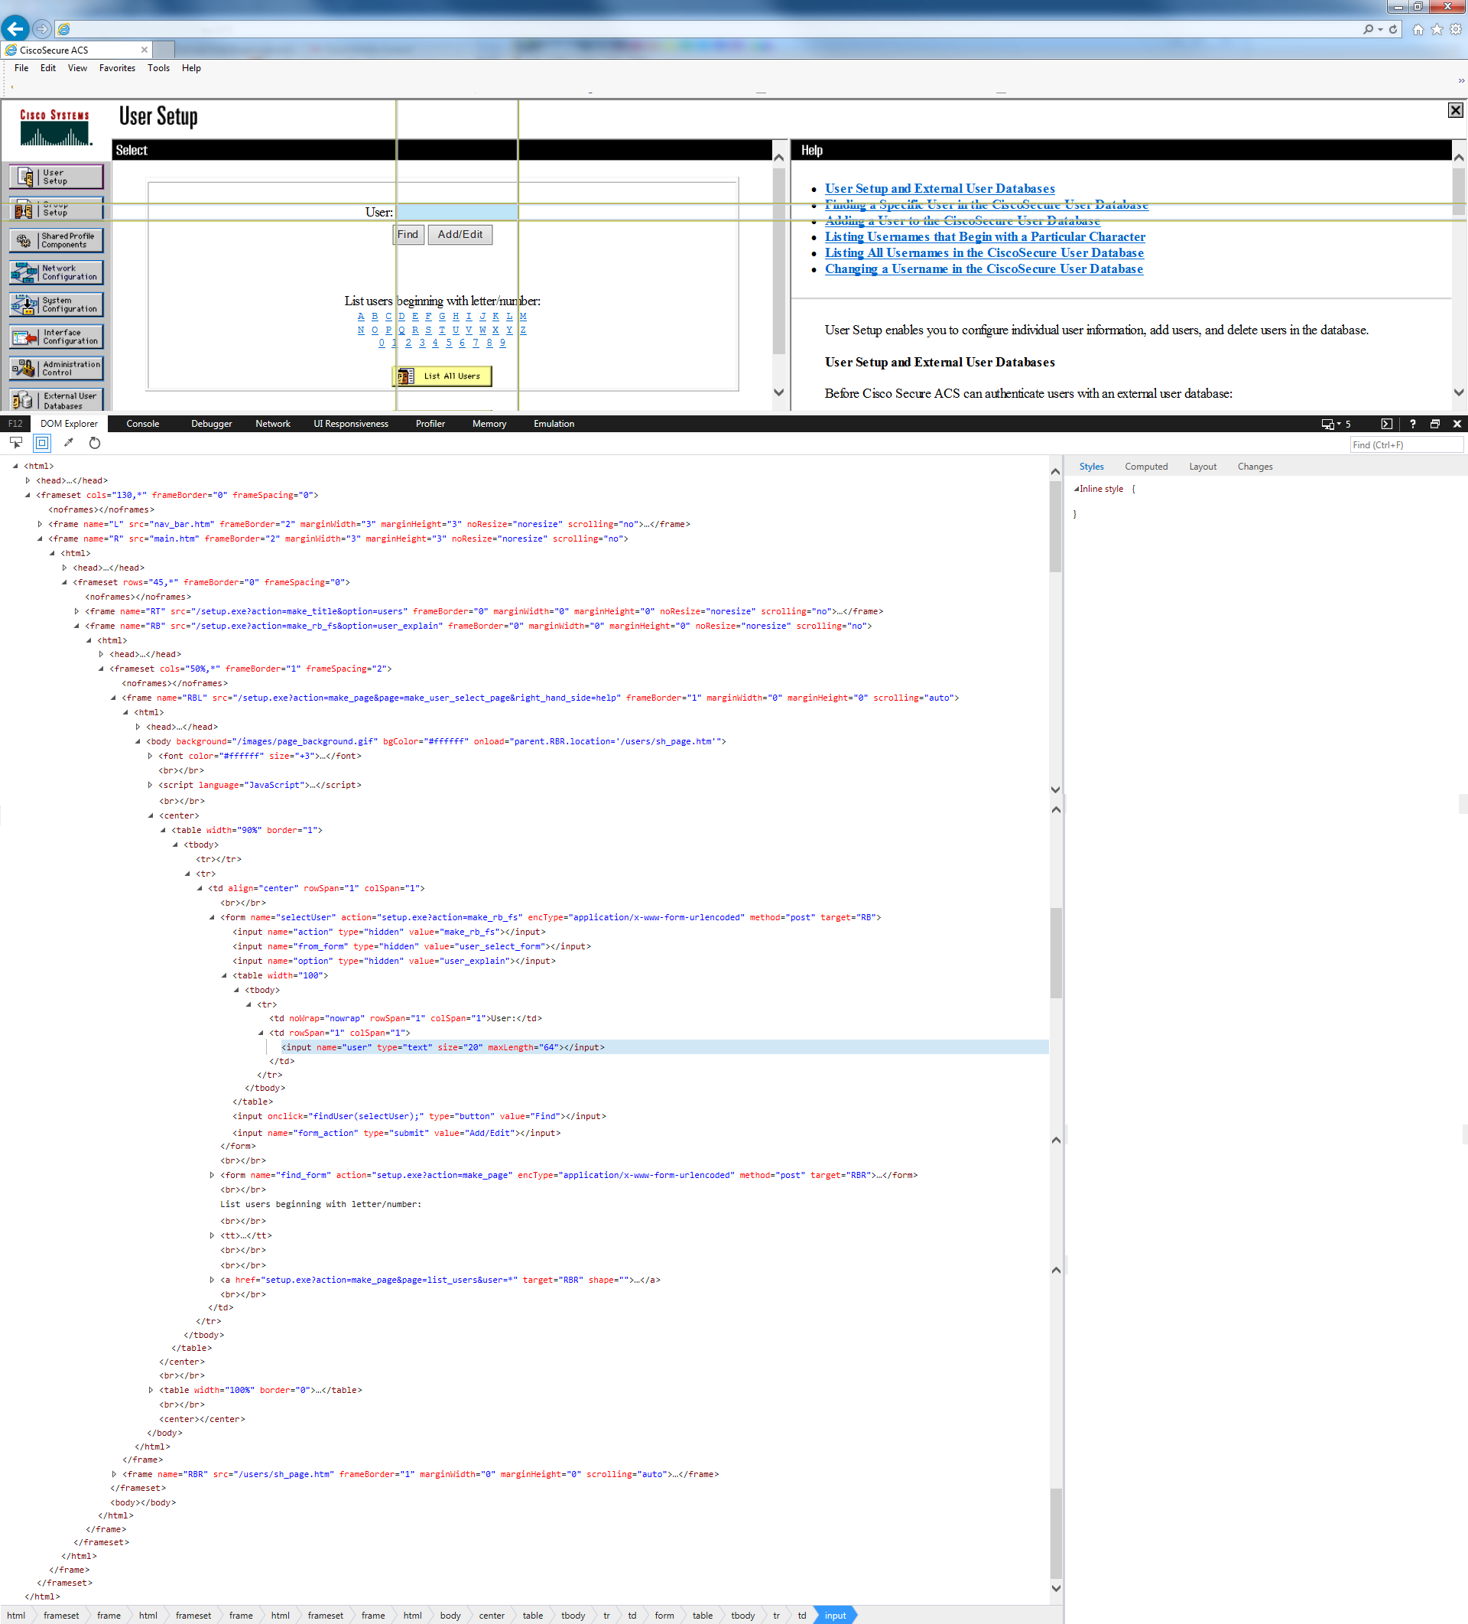The height and width of the screenshot is (1624, 1468).
Task: Open System Configuration nav button
Action: (57, 304)
